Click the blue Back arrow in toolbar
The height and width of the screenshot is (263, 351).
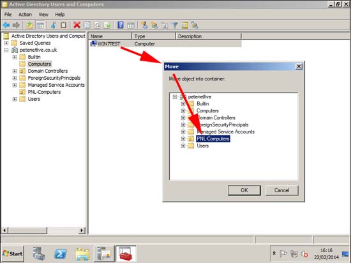pyautogui.click(x=6, y=25)
